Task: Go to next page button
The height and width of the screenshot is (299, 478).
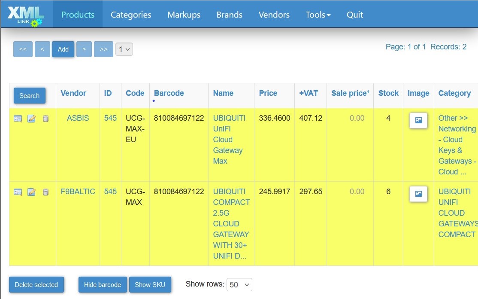Action: point(84,49)
